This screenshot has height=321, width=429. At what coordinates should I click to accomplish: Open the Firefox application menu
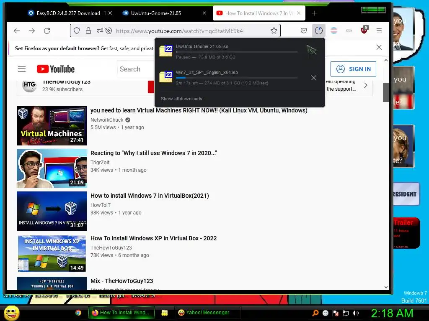pos(379,31)
